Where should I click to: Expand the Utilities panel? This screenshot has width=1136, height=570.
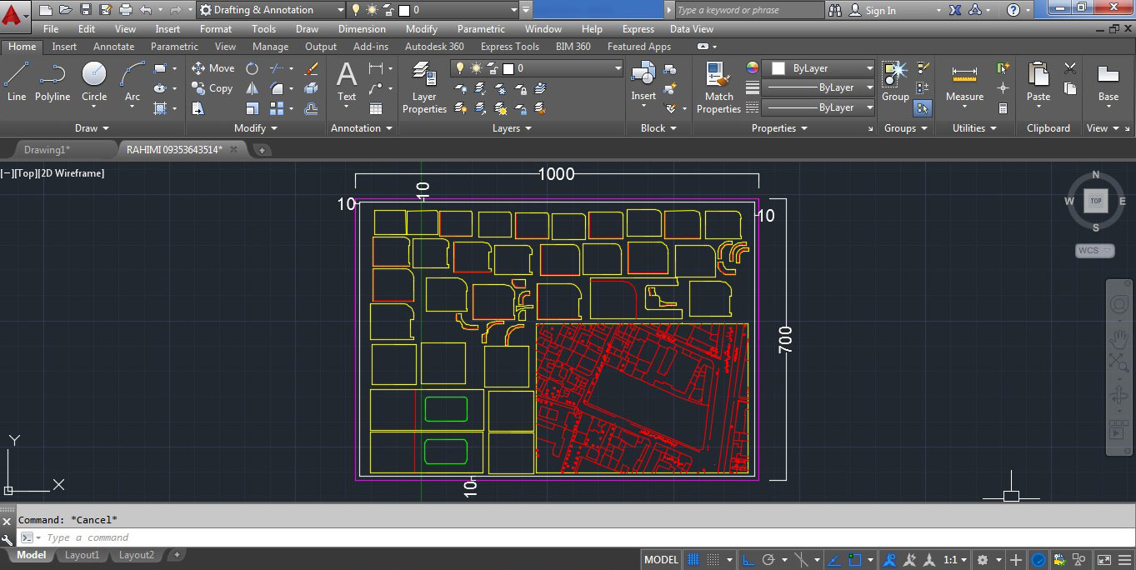pyautogui.click(x=974, y=128)
